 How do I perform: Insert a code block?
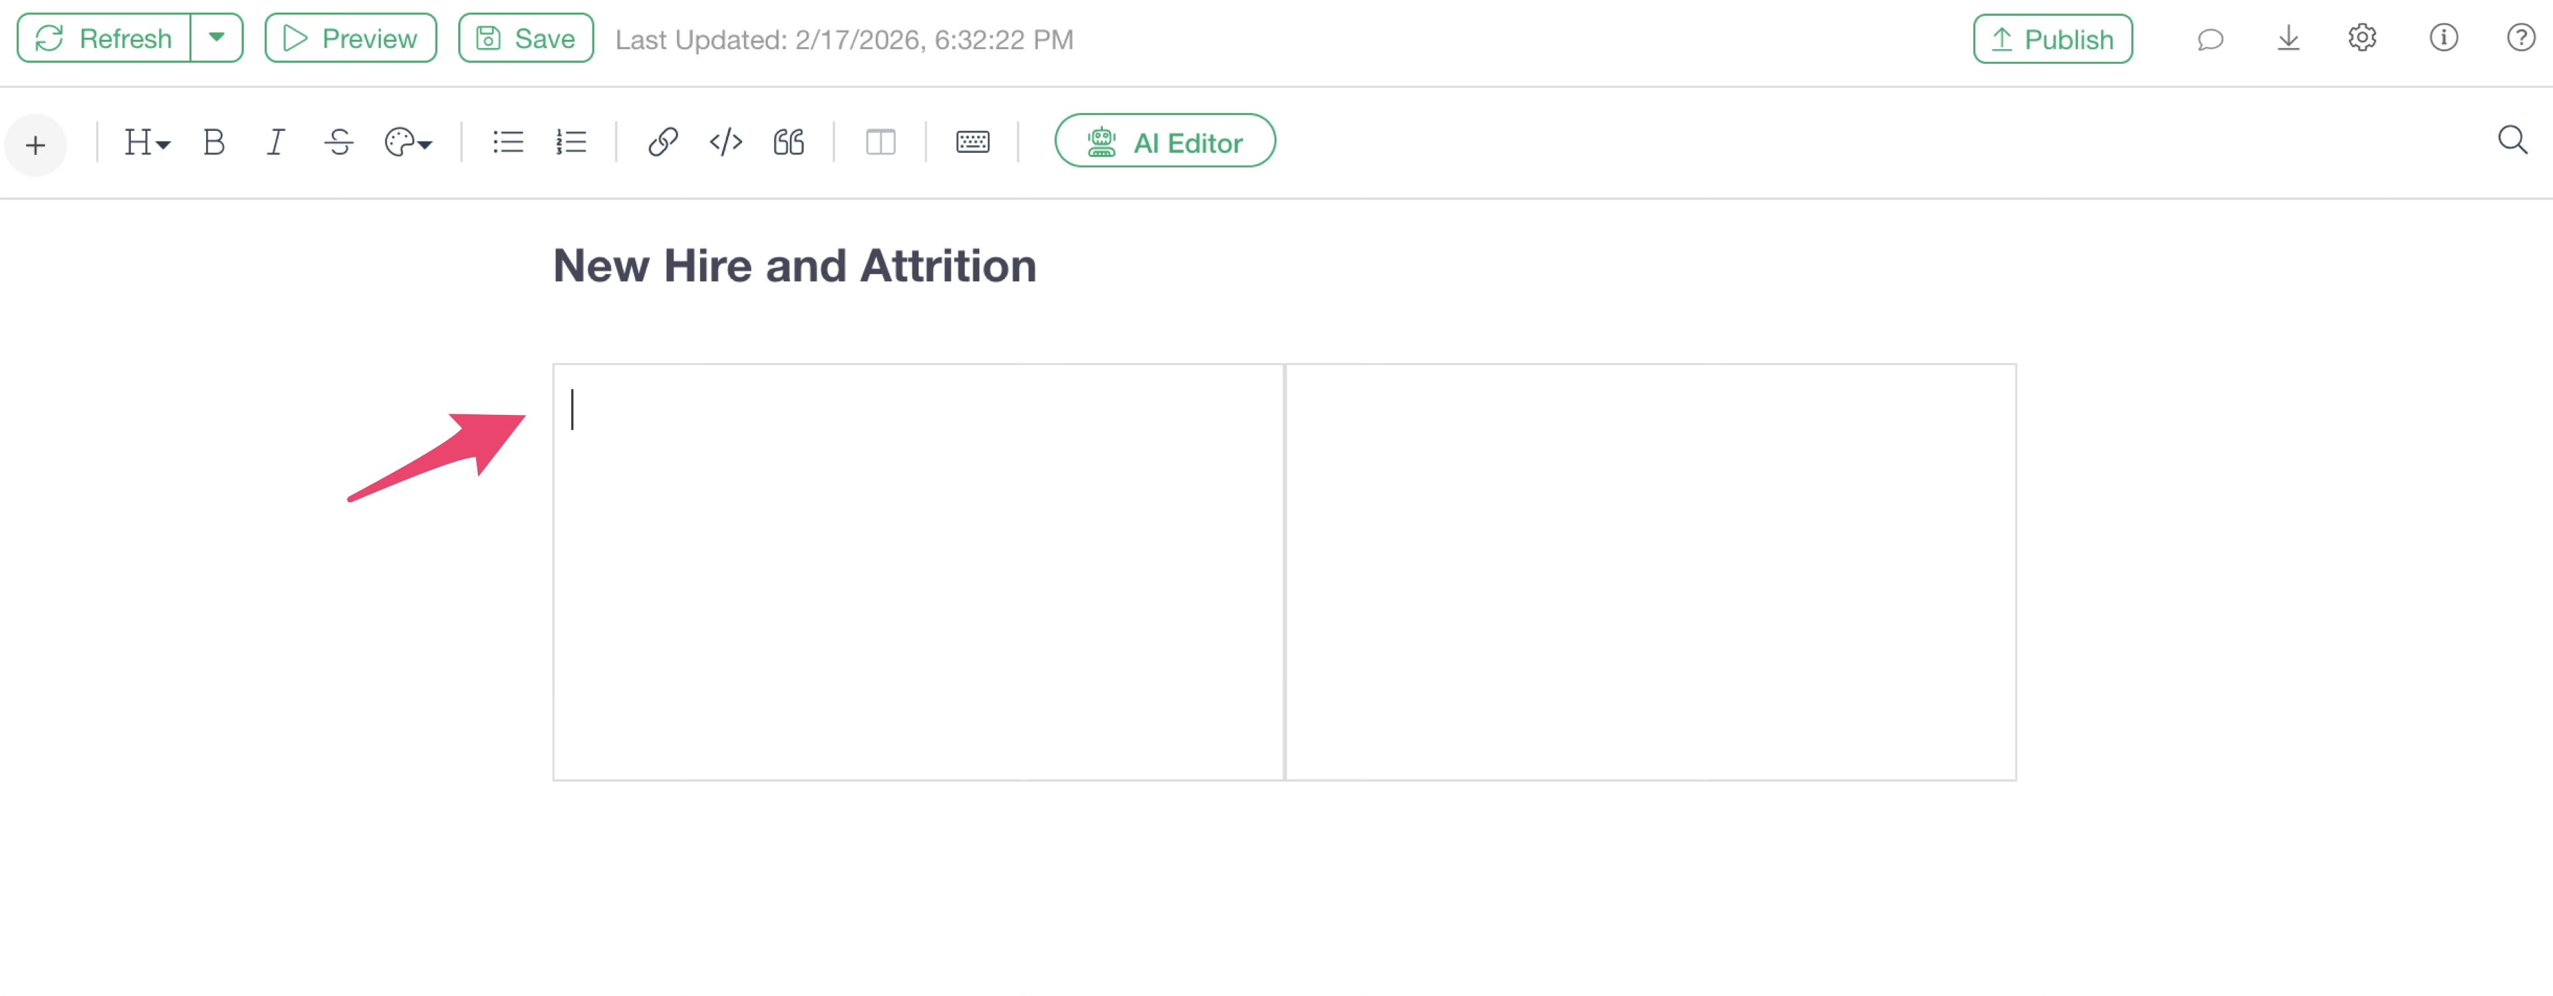(725, 143)
